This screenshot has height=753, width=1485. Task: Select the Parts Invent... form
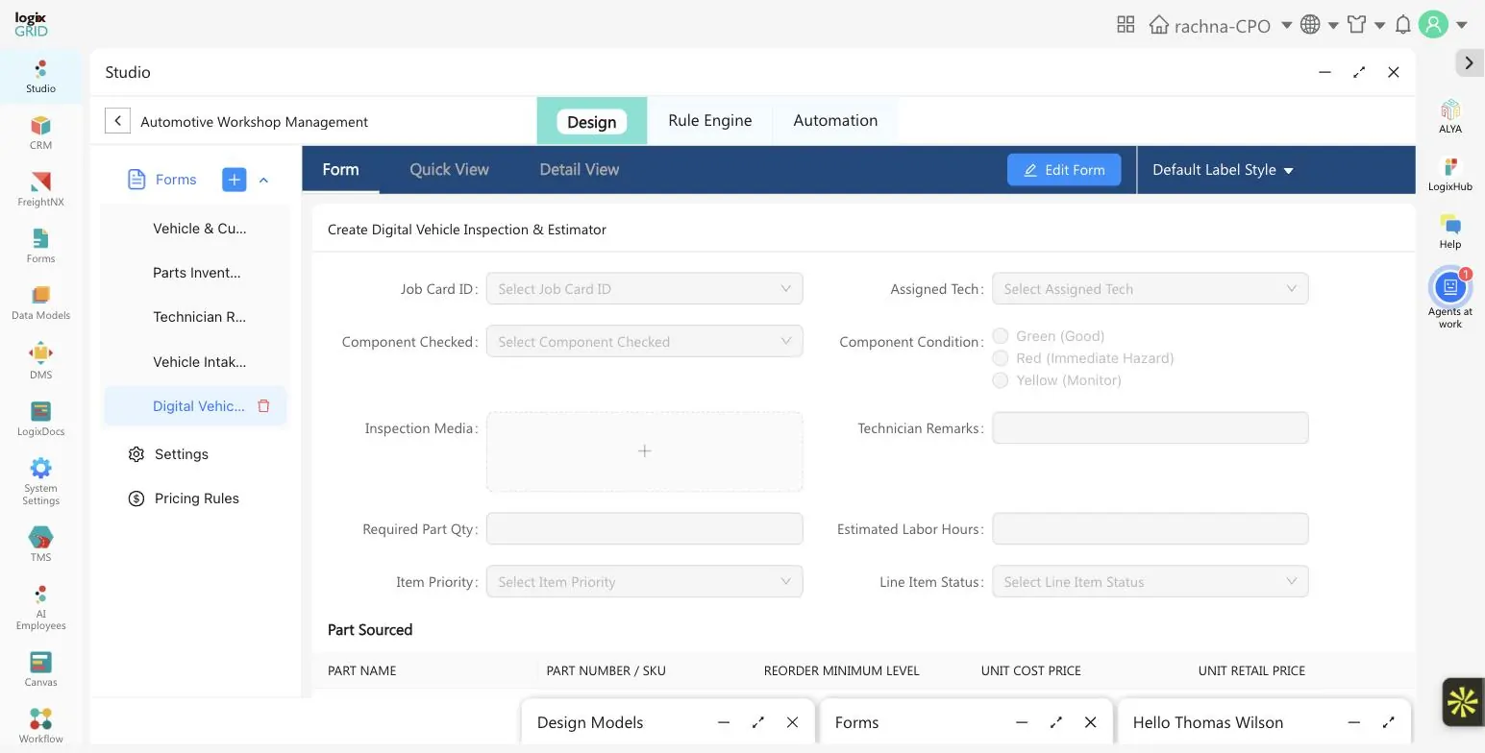pos(196,273)
